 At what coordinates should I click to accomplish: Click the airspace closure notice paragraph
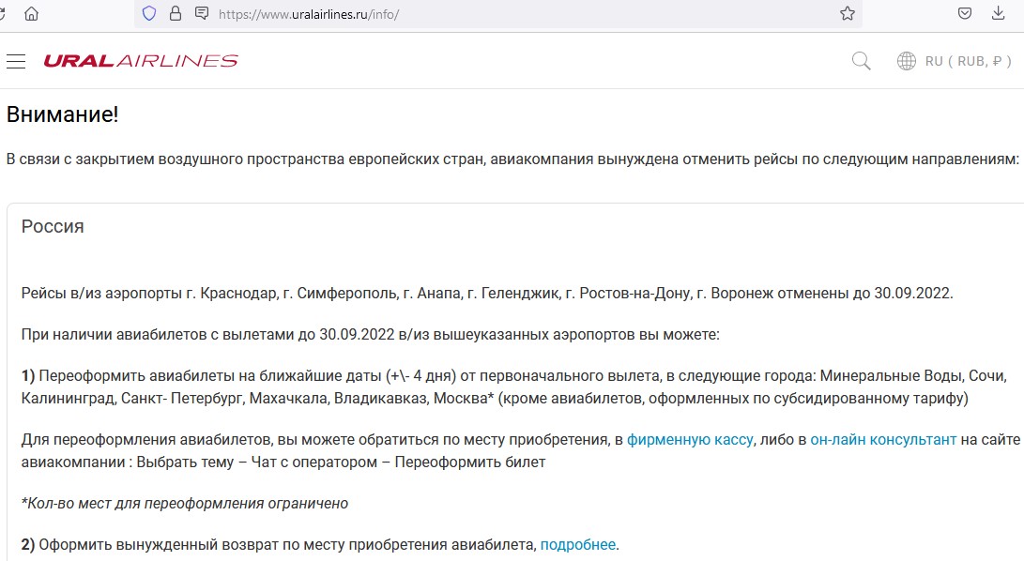pyautogui.click(x=512, y=159)
